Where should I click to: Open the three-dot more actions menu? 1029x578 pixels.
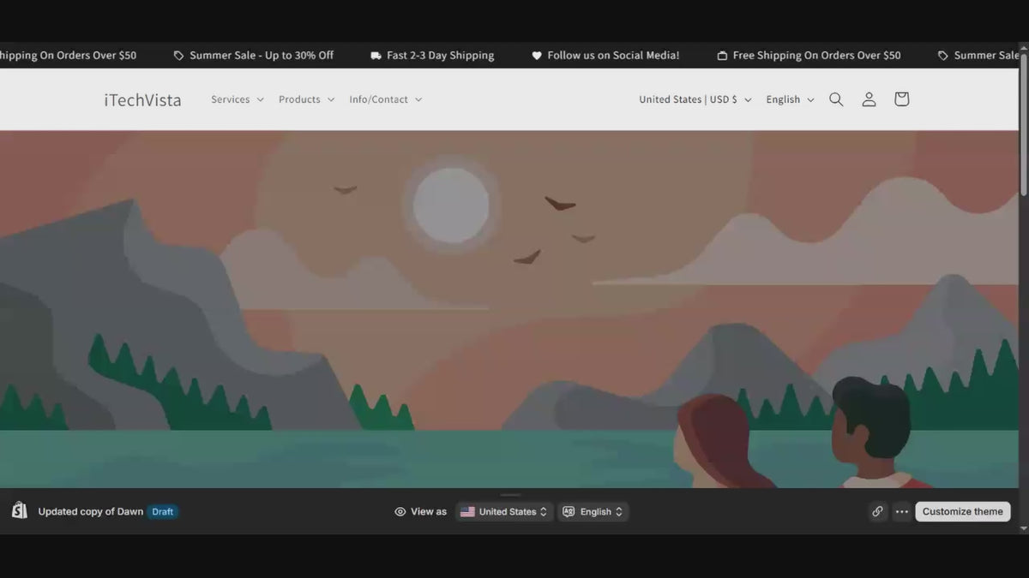coord(901,511)
